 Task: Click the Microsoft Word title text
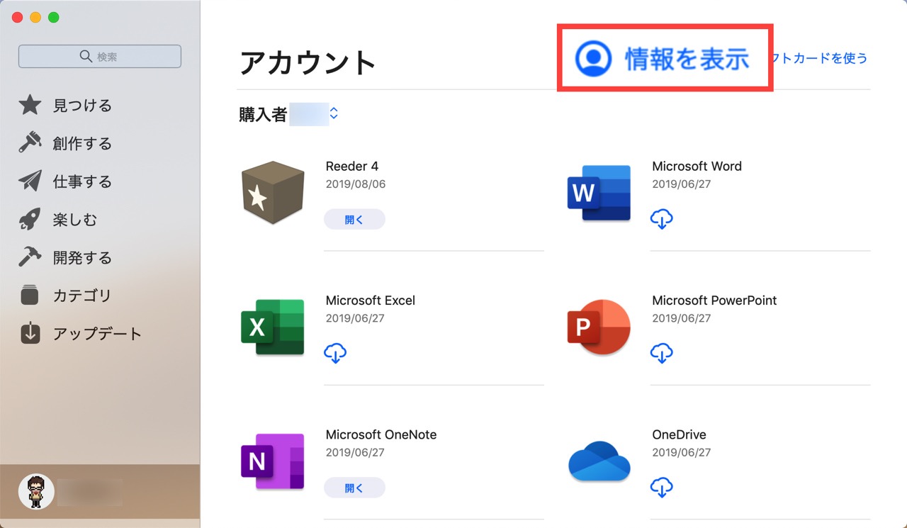(697, 167)
